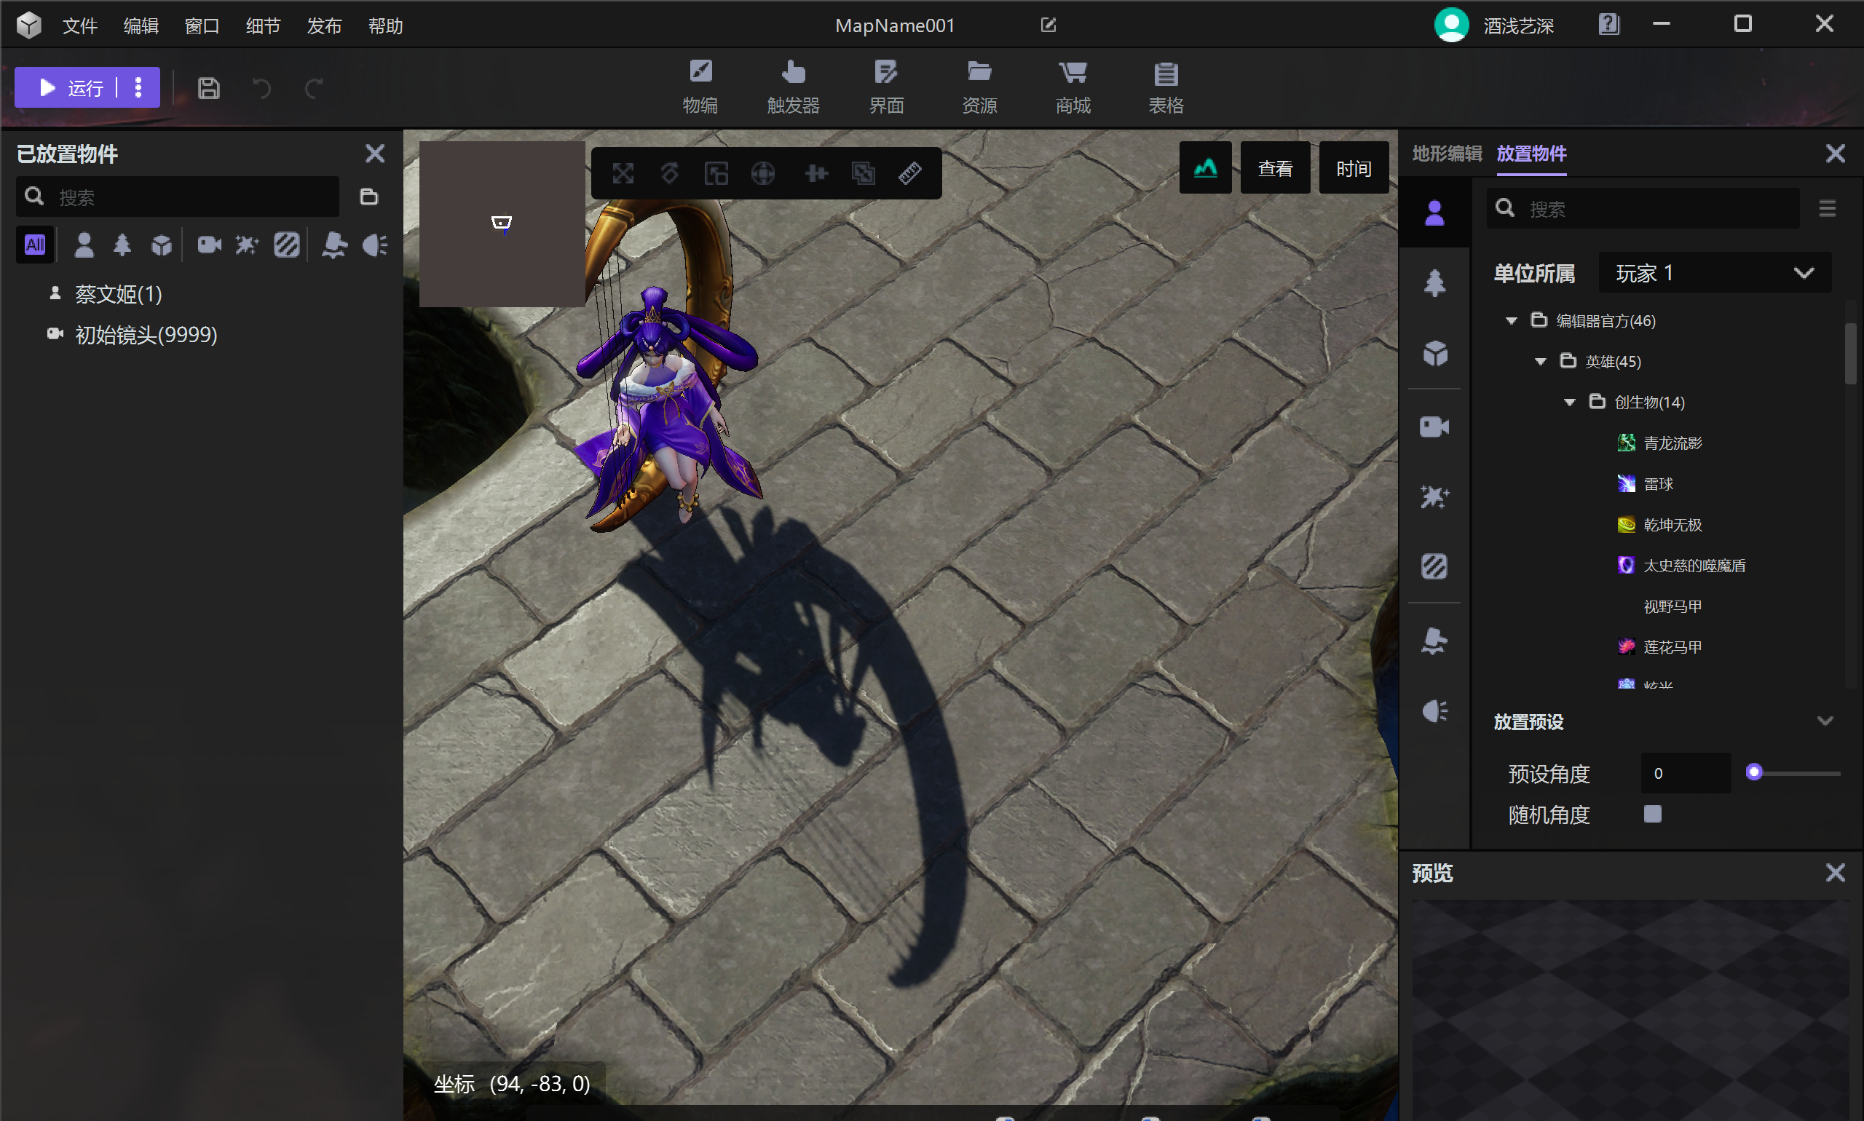
Task: Click scale tool icon in viewport toolbar
Action: pos(716,174)
